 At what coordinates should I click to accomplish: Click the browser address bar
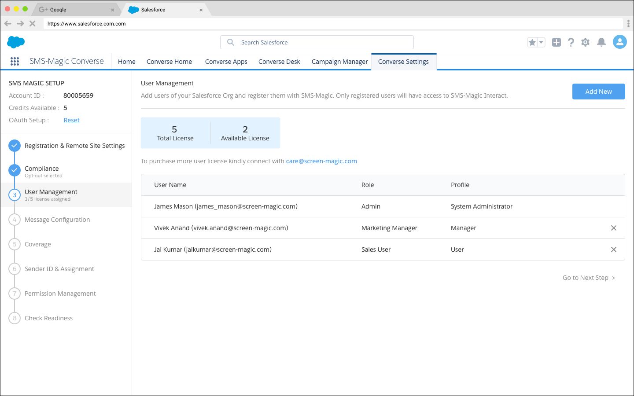333,24
